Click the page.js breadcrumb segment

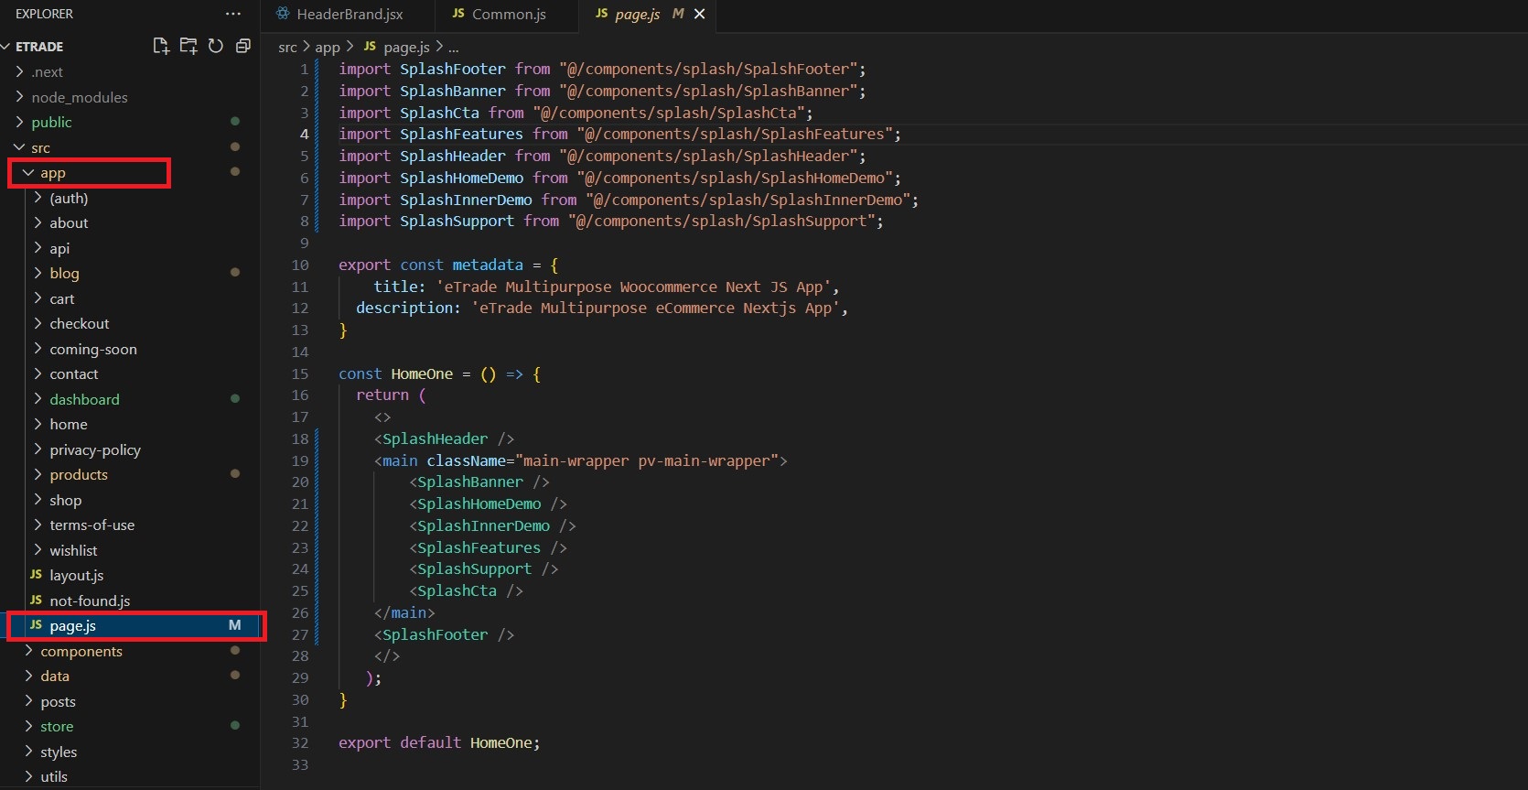click(406, 47)
